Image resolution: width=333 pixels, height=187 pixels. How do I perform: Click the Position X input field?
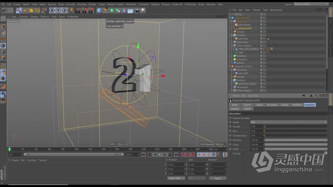coord(176,164)
